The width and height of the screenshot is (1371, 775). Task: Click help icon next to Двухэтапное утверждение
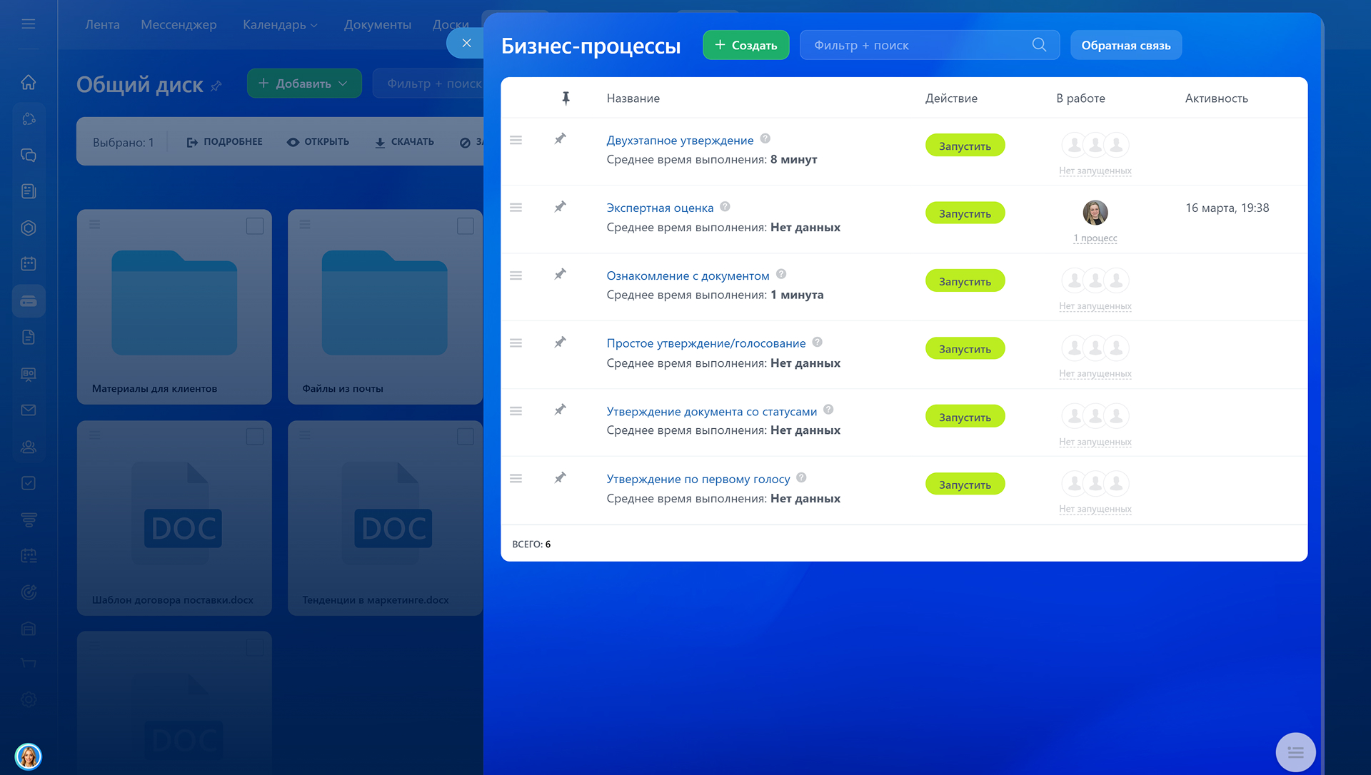(x=765, y=138)
